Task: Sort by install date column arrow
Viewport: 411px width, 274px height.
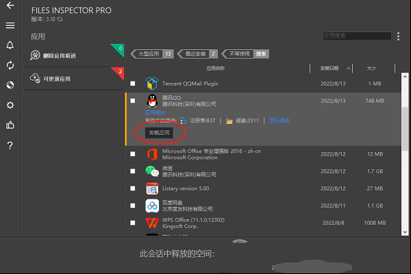Action: click(x=349, y=68)
